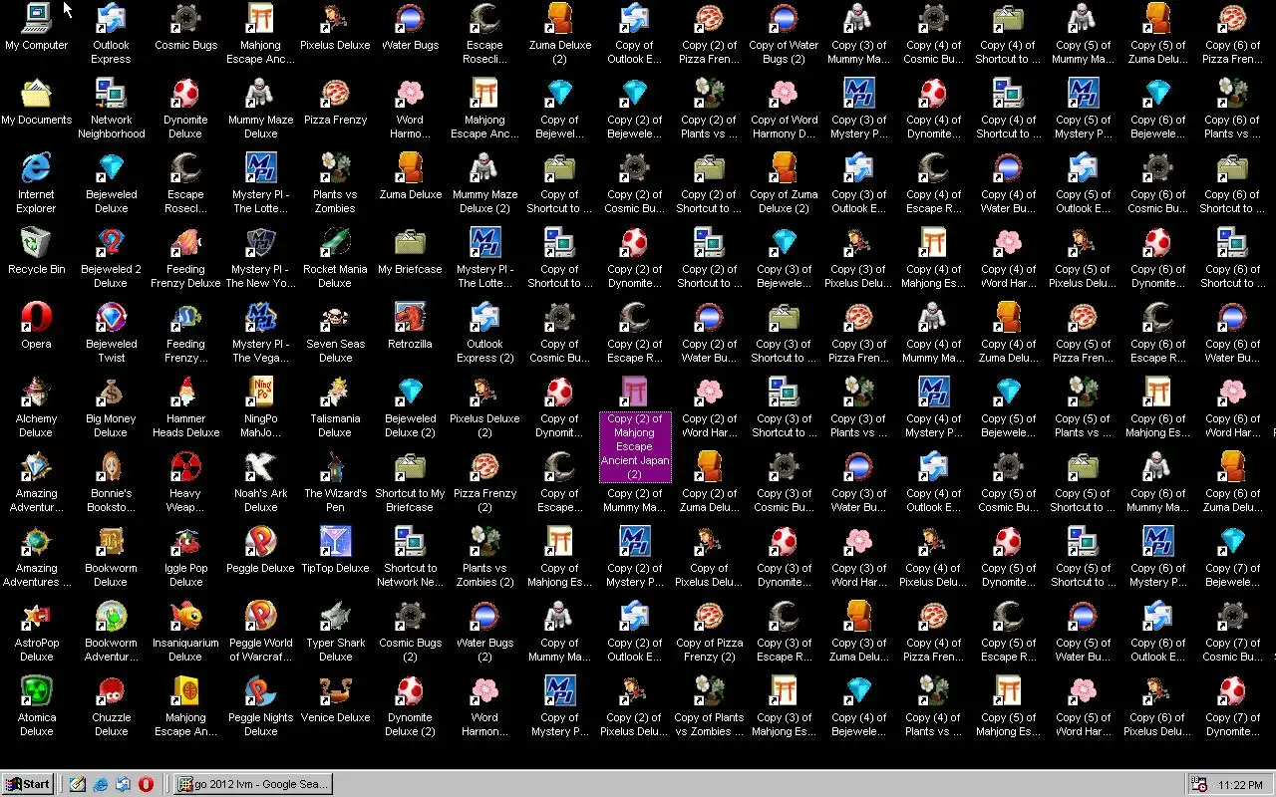This screenshot has width=1276, height=797.
Task: Launch Internet Explorer from quick launch bar
Action: 101,784
